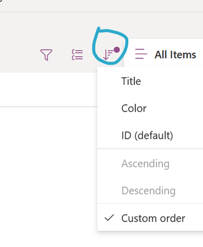Image resolution: width=203 pixels, height=247 pixels.
Task: Click the down arrow of the sort icon
Action: tap(106, 55)
